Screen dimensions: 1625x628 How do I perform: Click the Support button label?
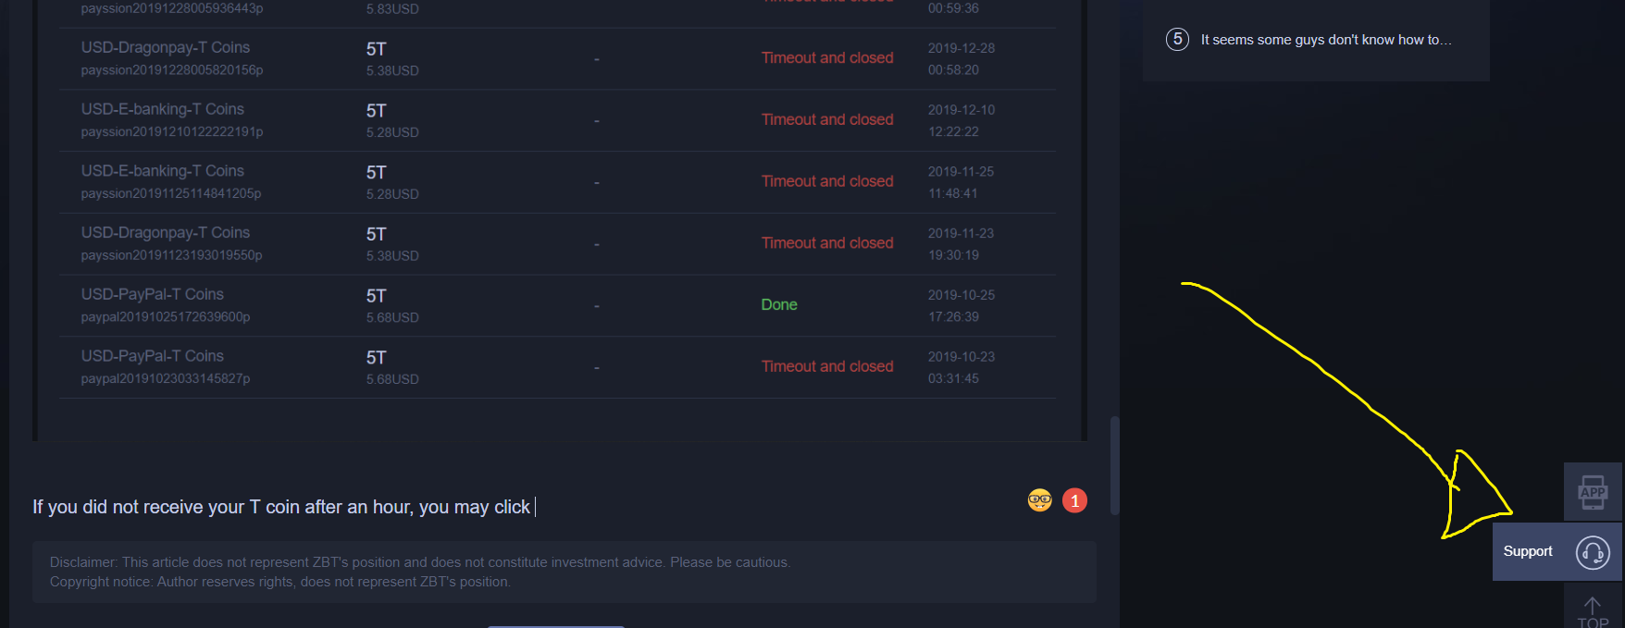coord(1528,551)
